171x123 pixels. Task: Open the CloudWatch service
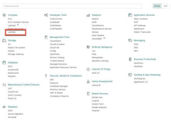pyautogui.click(x=56, y=41)
